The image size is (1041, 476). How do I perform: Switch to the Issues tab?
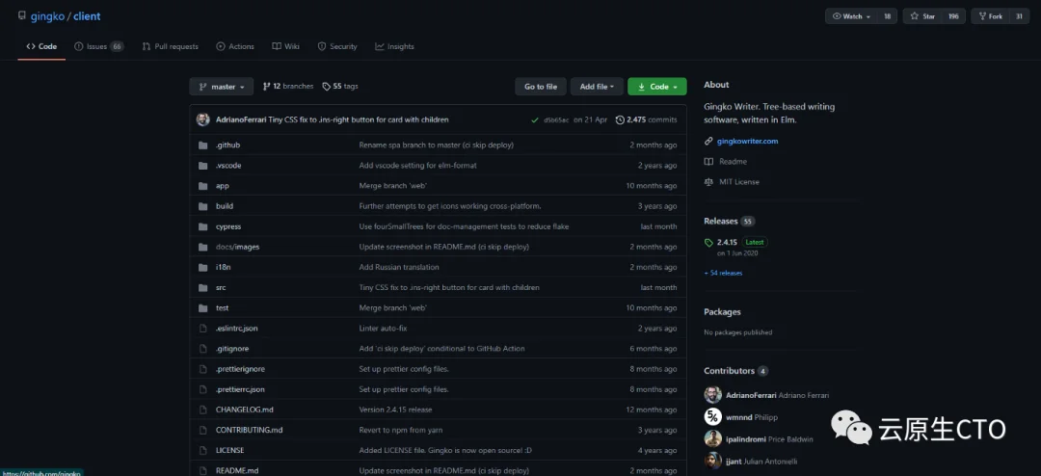point(99,46)
